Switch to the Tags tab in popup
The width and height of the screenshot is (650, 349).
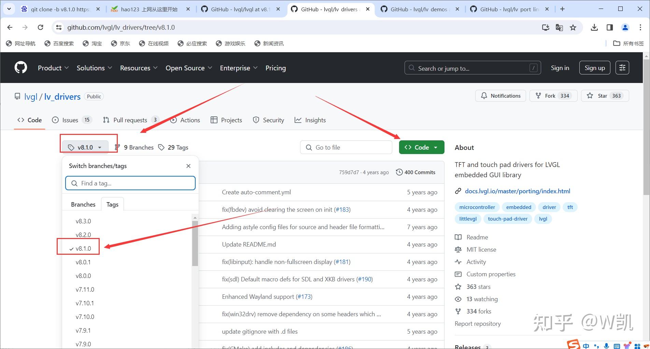click(x=112, y=204)
